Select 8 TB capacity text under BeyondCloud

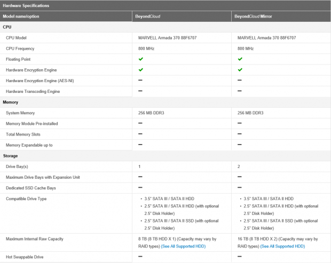177,243
